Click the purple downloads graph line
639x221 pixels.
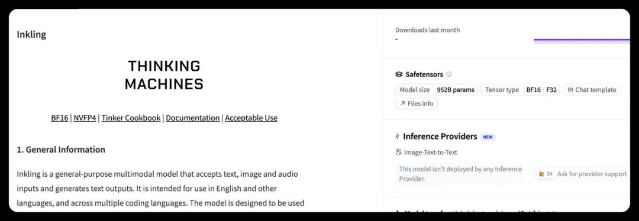(582, 40)
